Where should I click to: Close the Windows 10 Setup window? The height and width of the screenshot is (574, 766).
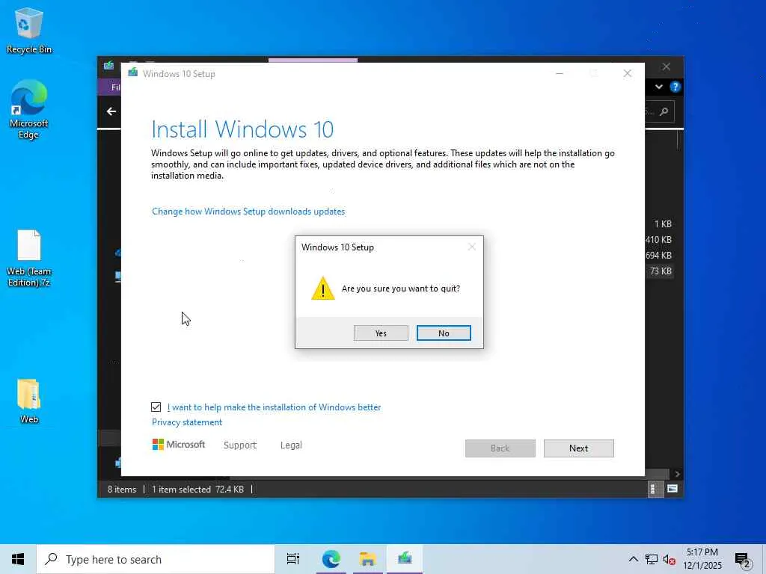(x=628, y=73)
